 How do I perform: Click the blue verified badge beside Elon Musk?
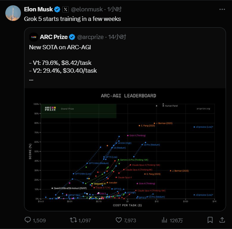point(57,10)
